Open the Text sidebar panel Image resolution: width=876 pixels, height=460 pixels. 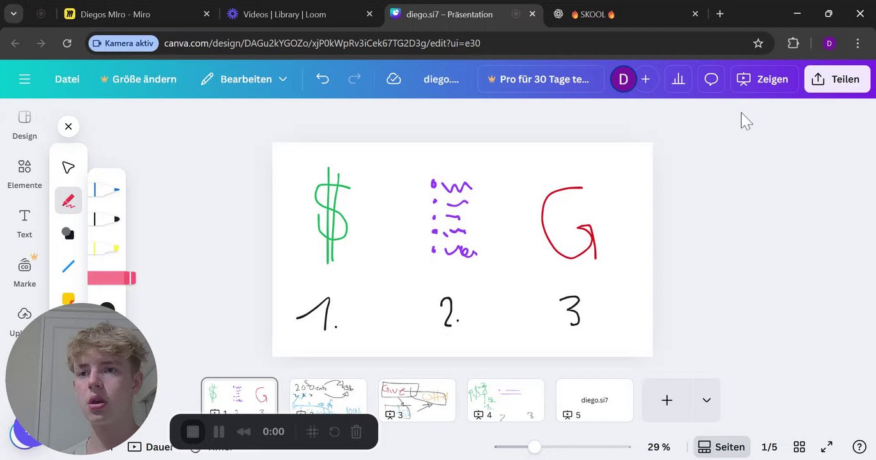pyautogui.click(x=24, y=224)
